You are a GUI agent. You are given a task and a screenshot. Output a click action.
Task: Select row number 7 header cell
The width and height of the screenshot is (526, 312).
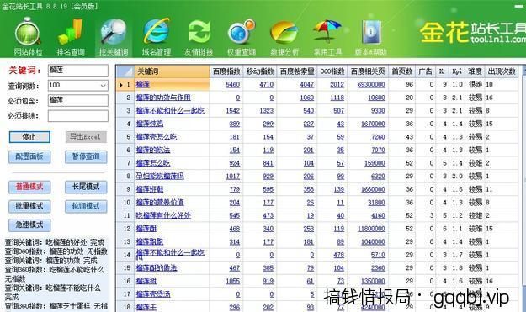pyautogui.click(x=125, y=163)
